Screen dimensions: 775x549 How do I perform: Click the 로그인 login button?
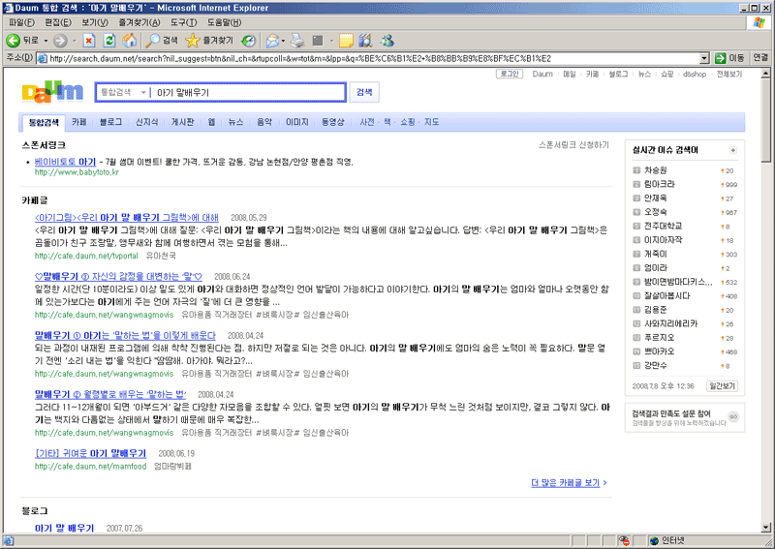click(510, 74)
